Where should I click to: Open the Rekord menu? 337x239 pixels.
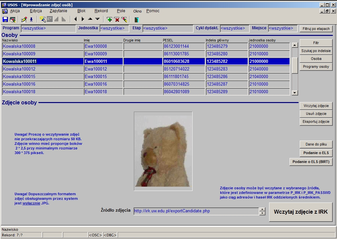pyautogui.click(x=101, y=11)
